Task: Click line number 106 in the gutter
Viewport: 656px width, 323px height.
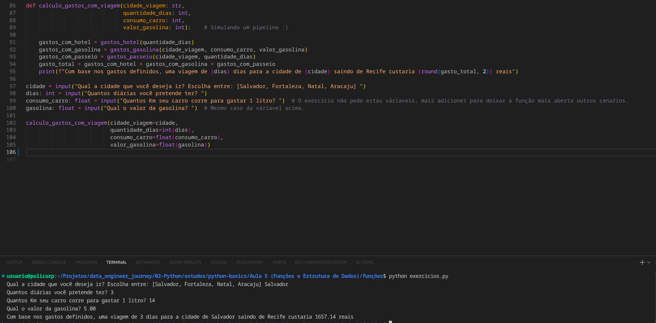Action: pos(11,152)
